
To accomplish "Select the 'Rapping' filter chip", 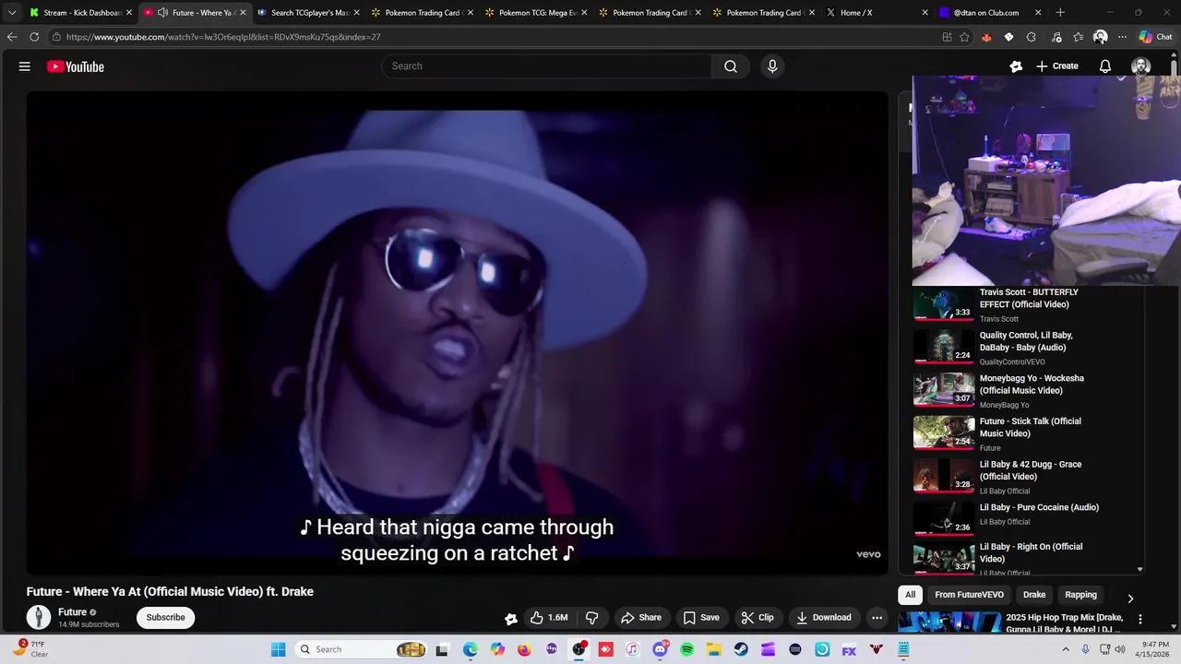I will pos(1080,595).
